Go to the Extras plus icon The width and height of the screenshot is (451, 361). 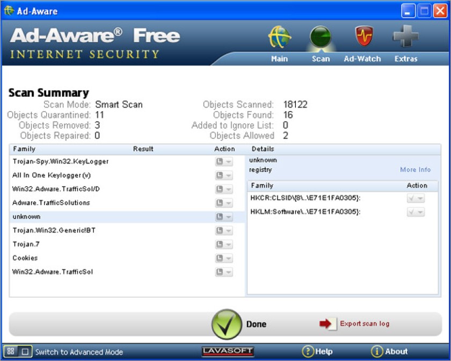coord(405,37)
